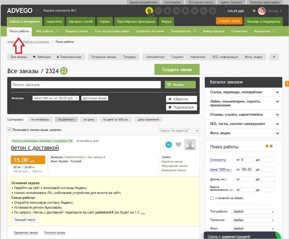Click the orange Создать заказ button
This screenshot has width=289, height=239.
[229, 21]
